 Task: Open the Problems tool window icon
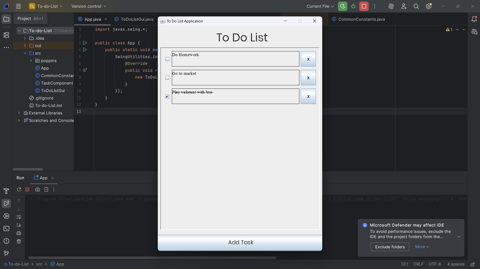(7, 241)
